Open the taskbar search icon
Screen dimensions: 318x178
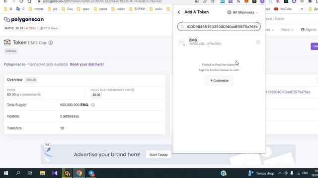(x=18, y=173)
